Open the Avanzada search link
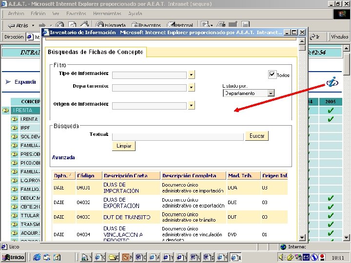Viewport: 351px width, 263px height. click(63, 157)
